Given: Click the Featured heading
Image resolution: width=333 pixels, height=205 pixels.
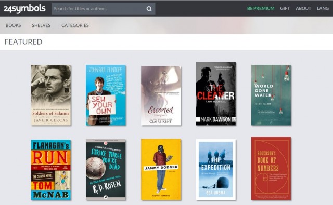Looking at the screenshot, I should tap(23, 42).
